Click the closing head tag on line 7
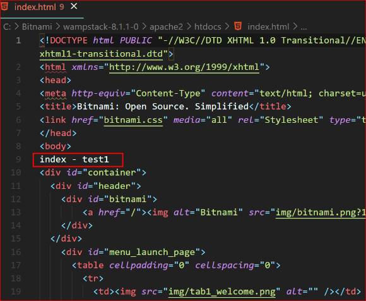This screenshot has width=366, height=301. [x=58, y=133]
